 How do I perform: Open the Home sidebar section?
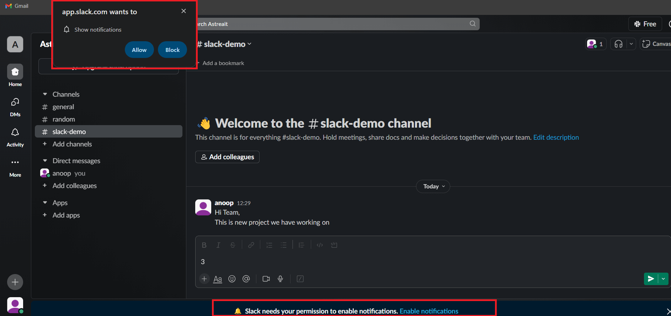15,75
